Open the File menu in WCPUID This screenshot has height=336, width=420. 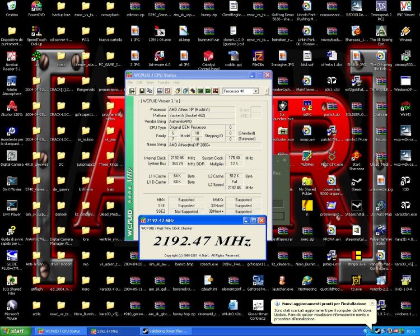tap(130, 82)
